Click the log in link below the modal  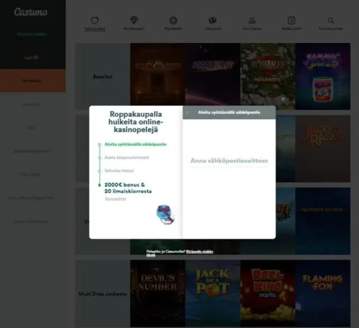[x=199, y=251]
